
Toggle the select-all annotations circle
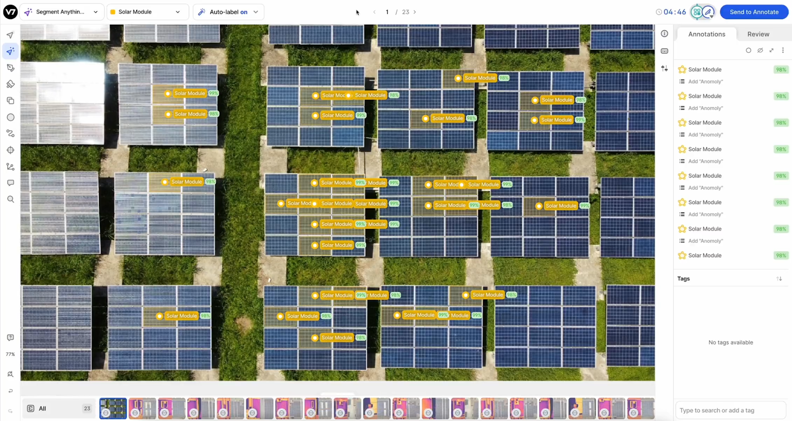point(748,50)
